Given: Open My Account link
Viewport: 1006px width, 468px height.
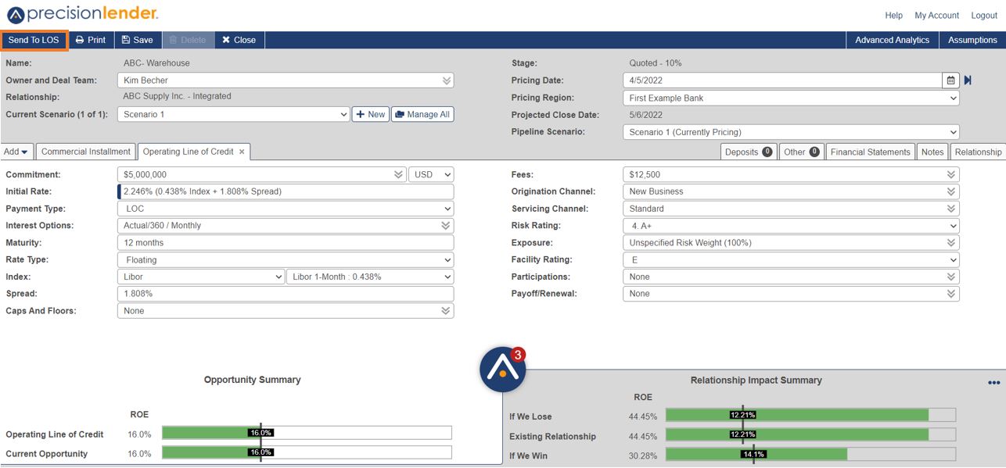Looking at the screenshot, I should click(936, 16).
